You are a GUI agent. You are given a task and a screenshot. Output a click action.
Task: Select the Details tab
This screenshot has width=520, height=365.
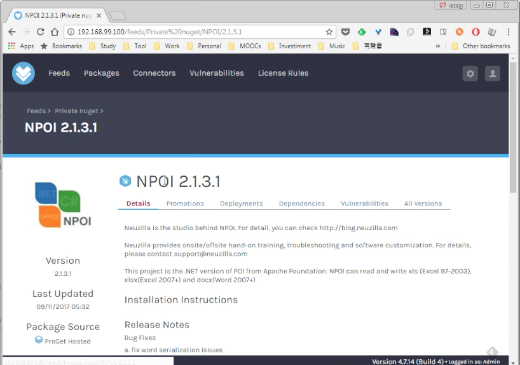pos(139,203)
